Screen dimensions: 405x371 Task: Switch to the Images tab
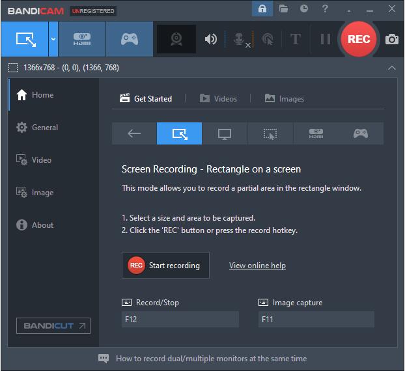pyautogui.click(x=285, y=99)
